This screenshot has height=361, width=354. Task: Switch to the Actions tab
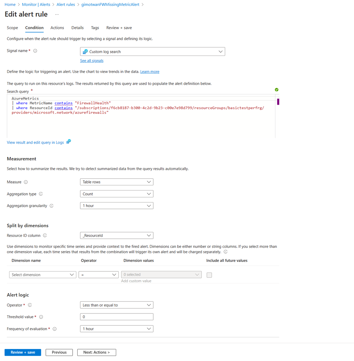point(57,28)
